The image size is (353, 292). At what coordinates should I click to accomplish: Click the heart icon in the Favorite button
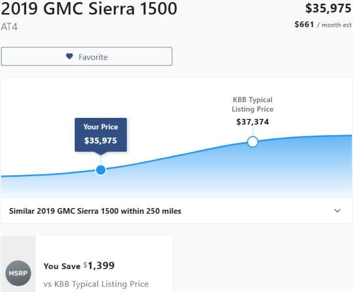[70, 56]
